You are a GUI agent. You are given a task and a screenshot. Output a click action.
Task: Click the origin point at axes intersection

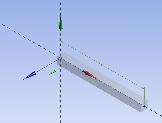(61, 58)
